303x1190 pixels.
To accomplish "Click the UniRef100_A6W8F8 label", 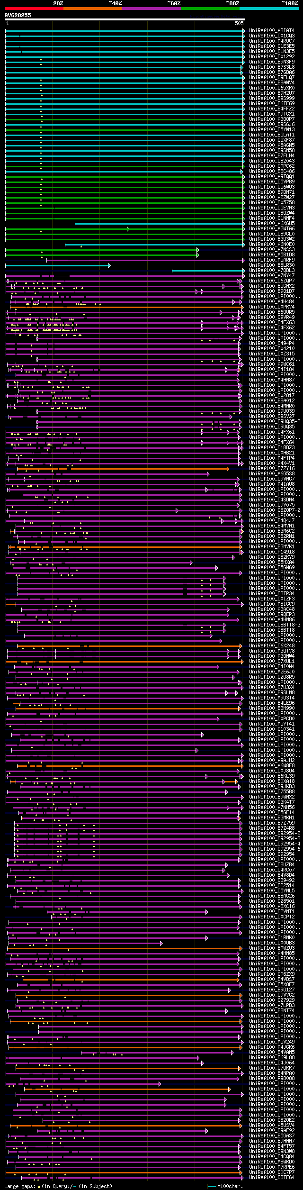I will coord(272,766).
